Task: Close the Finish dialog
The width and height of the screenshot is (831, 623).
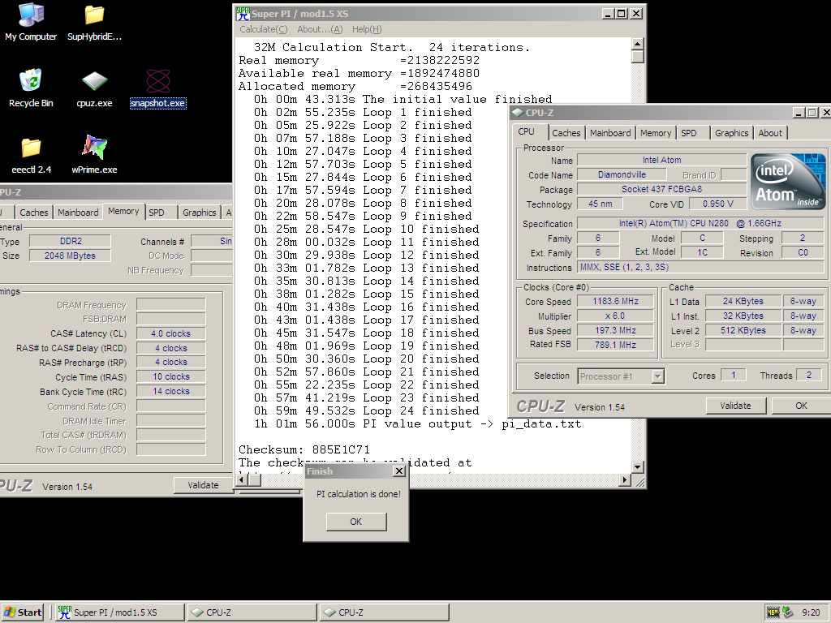Action: click(x=399, y=471)
